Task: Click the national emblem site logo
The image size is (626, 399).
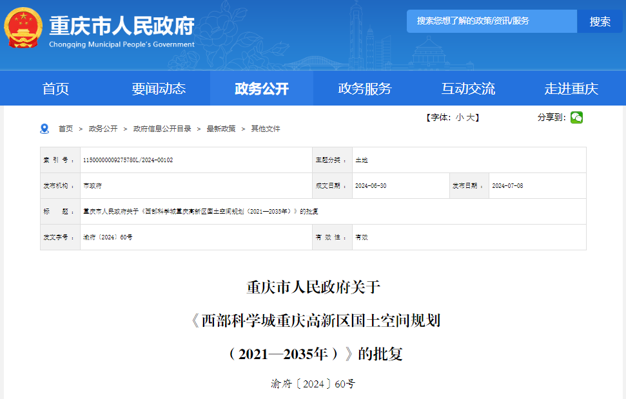Action: [x=23, y=30]
